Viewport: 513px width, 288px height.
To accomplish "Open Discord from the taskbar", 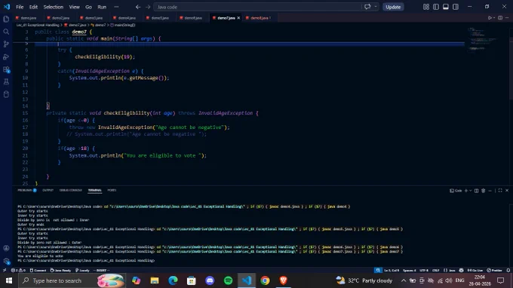I will pos(210,280).
